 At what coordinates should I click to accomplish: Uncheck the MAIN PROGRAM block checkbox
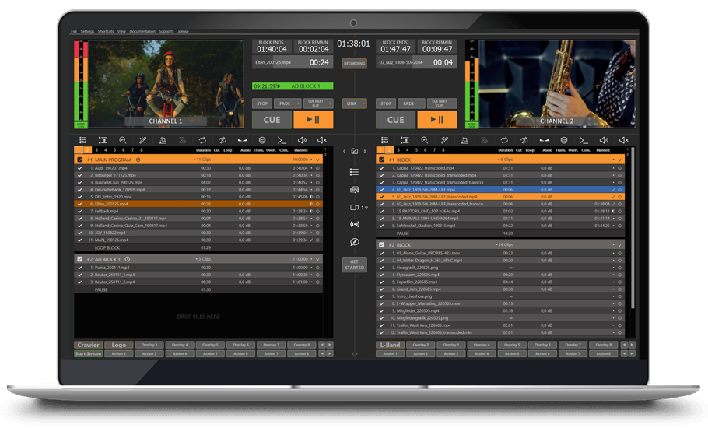coord(79,159)
